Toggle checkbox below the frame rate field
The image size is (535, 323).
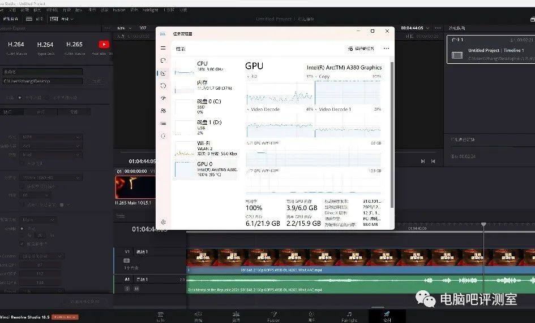[x=22, y=204]
